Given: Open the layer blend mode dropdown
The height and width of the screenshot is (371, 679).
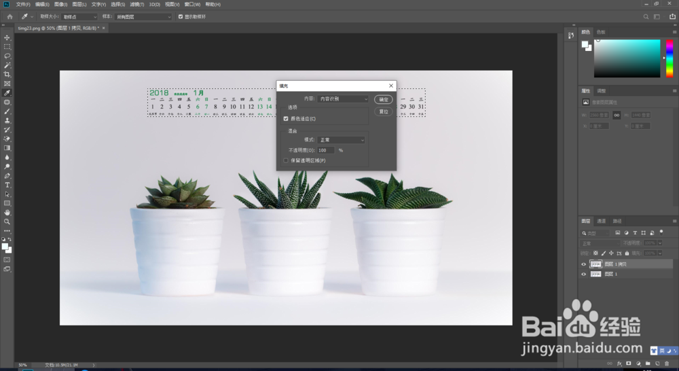Looking at the screenshot, I should pos(600,243).
